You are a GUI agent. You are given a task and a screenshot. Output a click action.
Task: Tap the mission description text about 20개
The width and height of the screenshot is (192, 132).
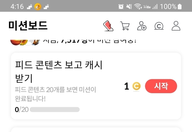click(55, 94)
